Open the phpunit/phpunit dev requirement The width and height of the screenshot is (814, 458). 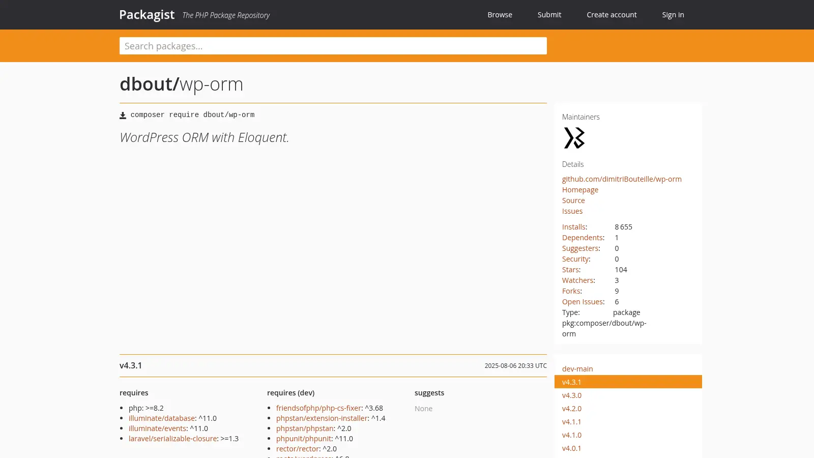304,439
